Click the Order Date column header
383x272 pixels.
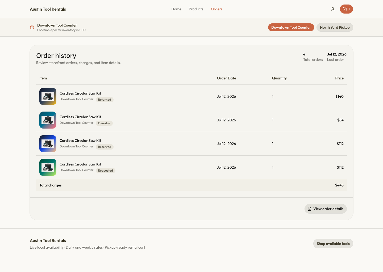click(227, 78)
